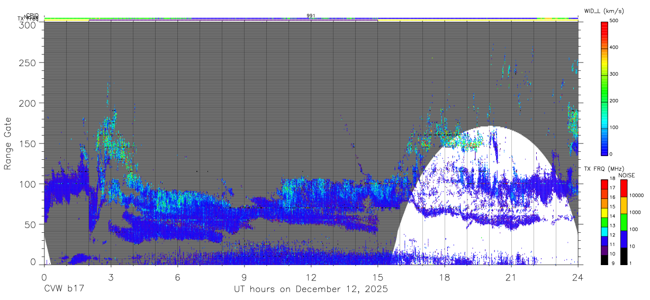Click the 'CVW b17' radar beam label

(64, 289)
